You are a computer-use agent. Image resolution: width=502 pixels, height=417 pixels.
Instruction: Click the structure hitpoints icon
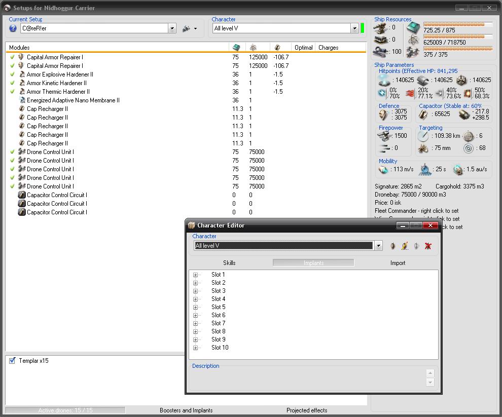click(461, 81)
